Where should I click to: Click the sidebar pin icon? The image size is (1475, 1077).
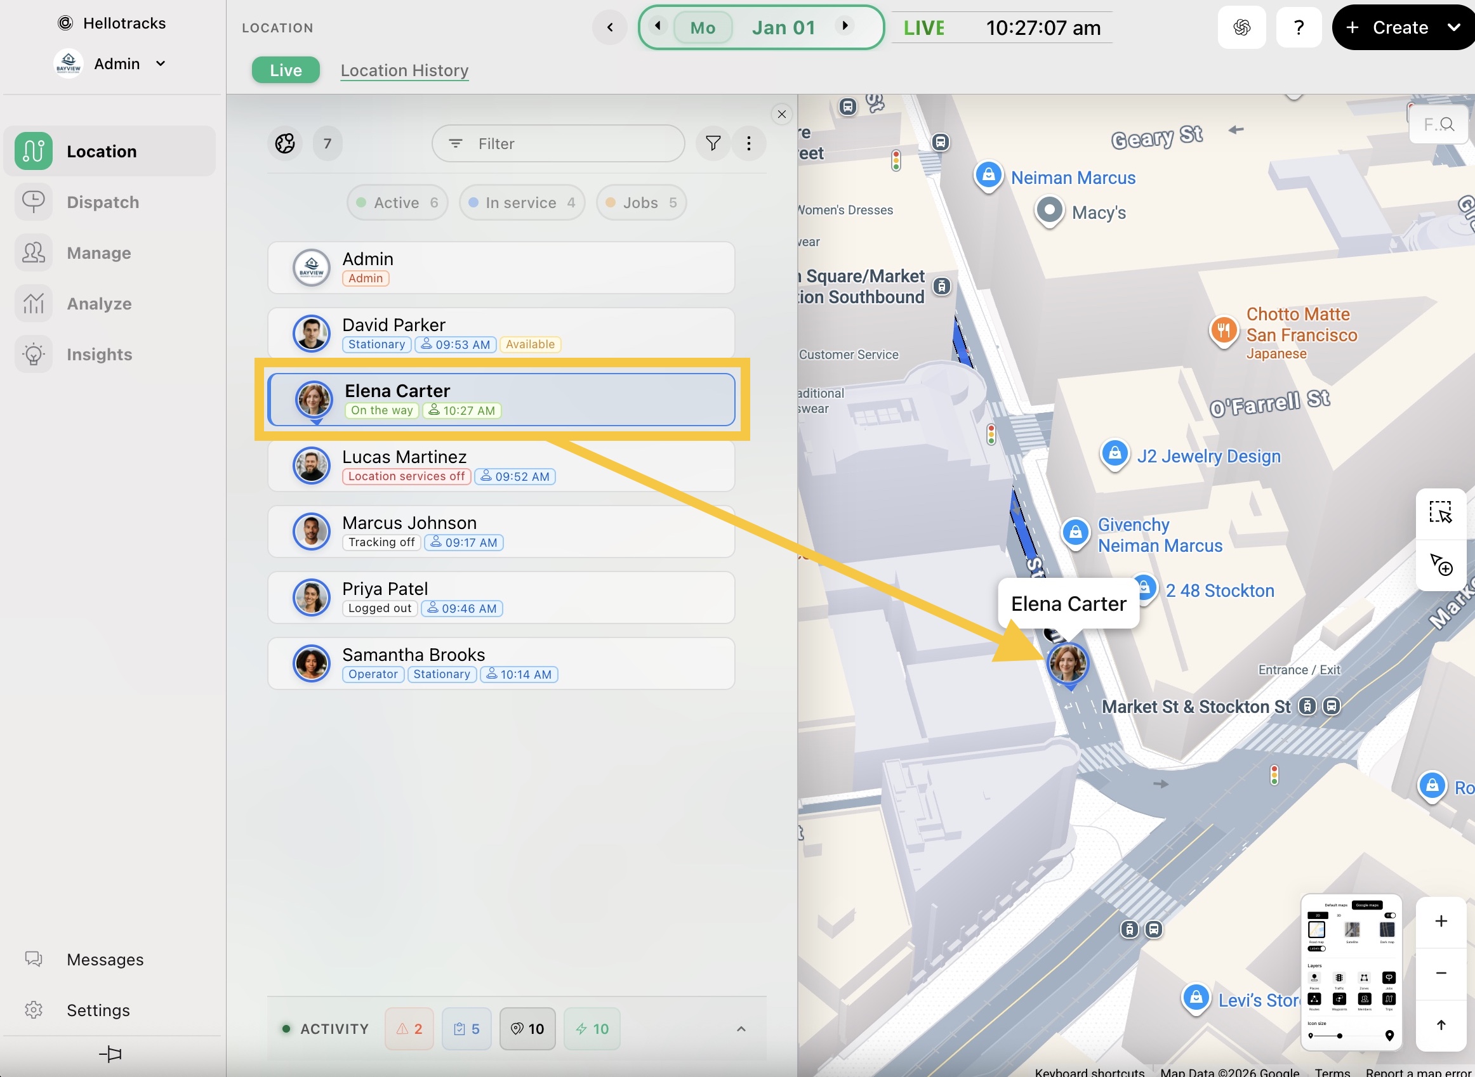(x=110, y=1054)
